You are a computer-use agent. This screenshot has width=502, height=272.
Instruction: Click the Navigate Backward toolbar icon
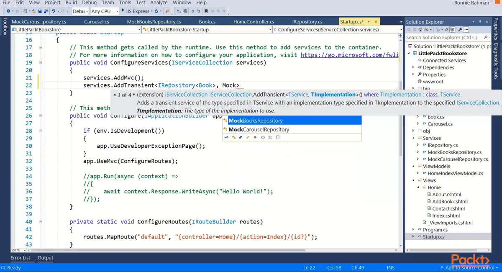point(8,11)
